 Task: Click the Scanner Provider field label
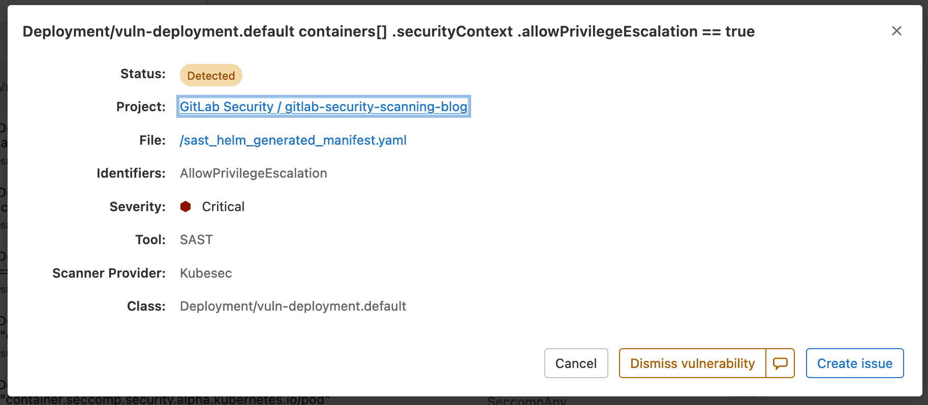click(x=109, y=273)
